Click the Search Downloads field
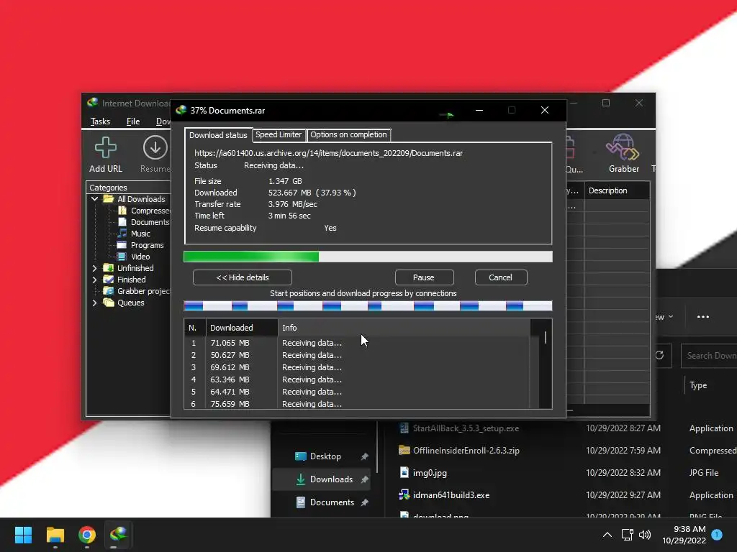The image size is (737, 552). [x=709, y=355]
